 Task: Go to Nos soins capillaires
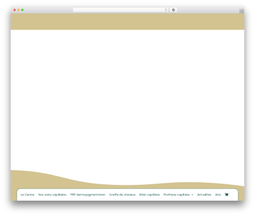pyautogui.click(x=53, y=195)
